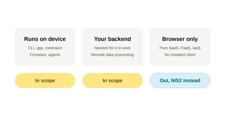Select the 'Runs on device' card background
This screenshot has width=225, height=116.
pos(45,47)
